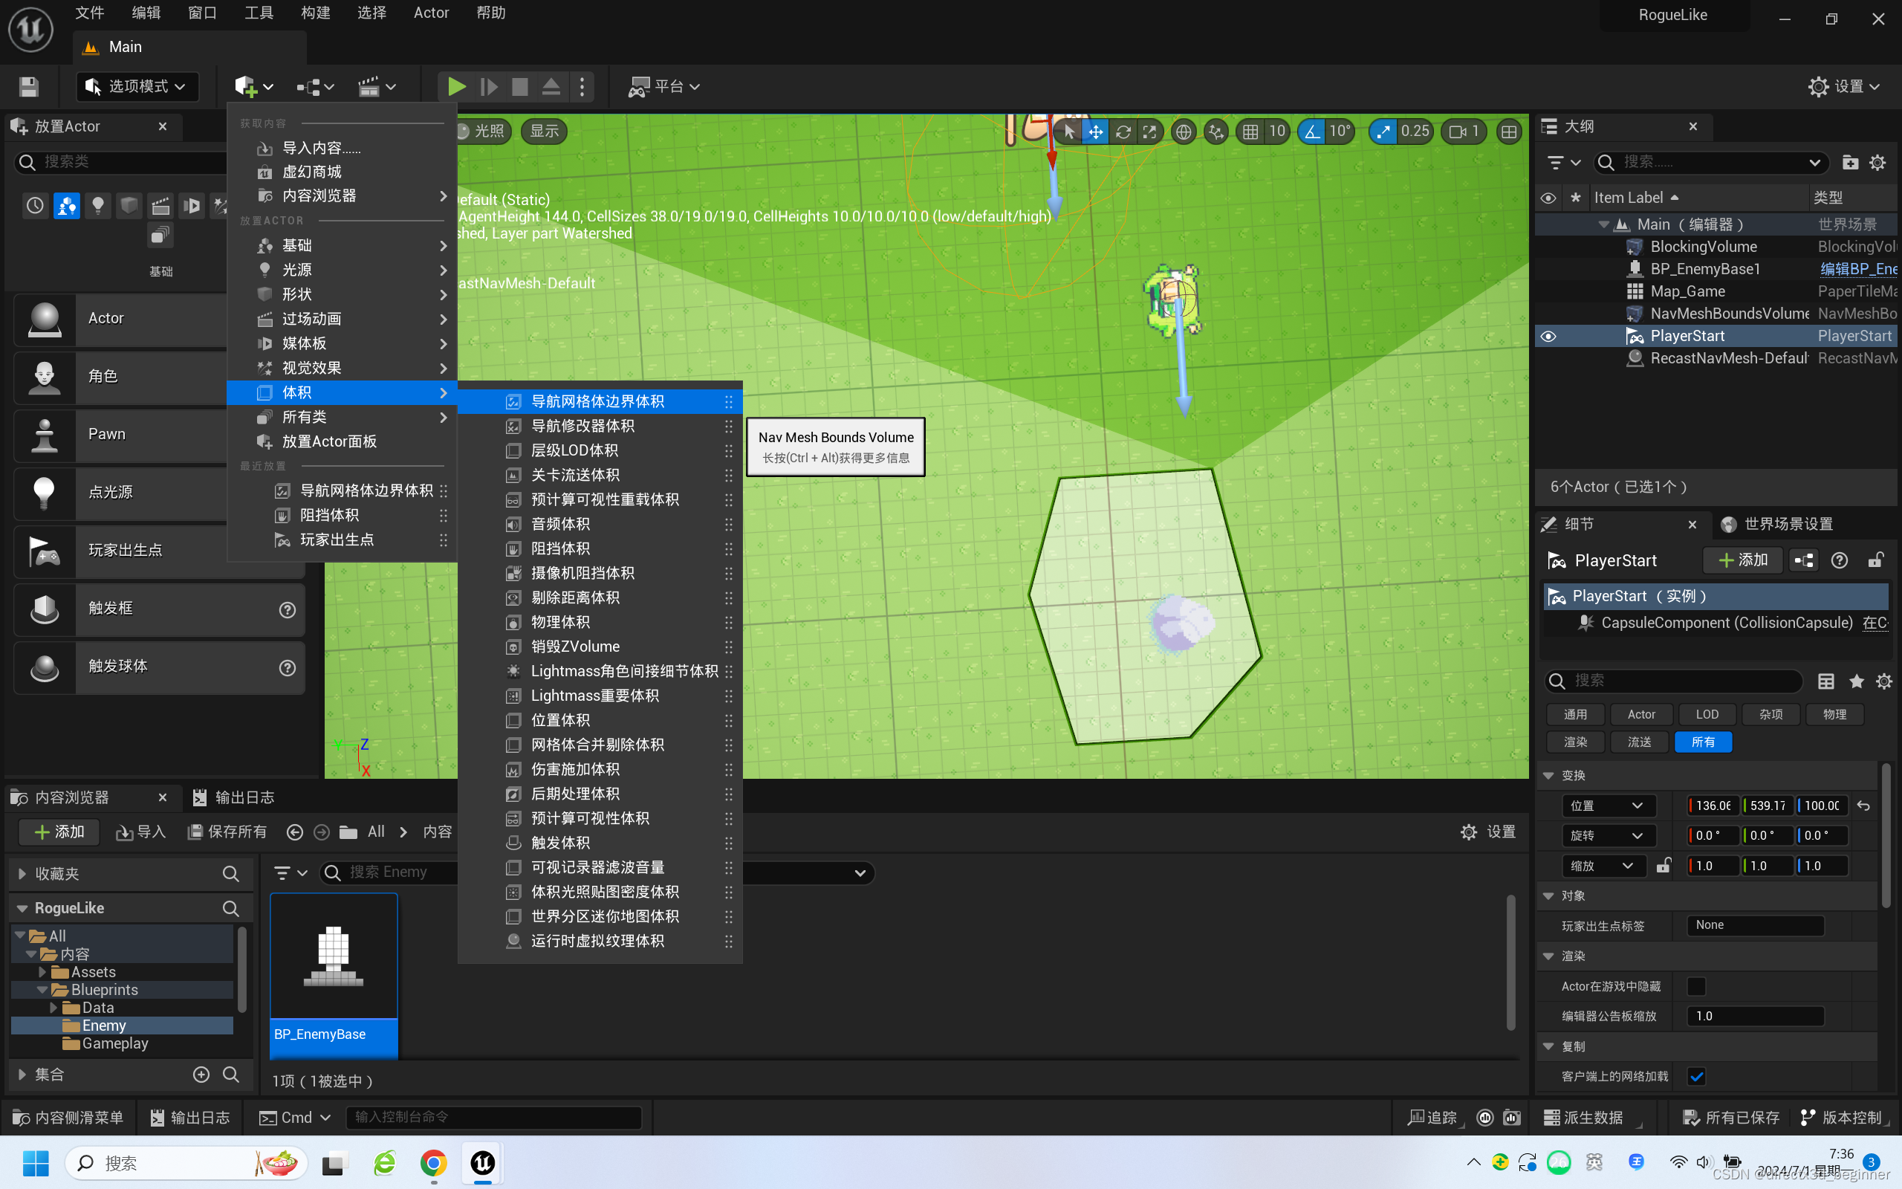Open Unreal Engine in Windows taskbar
Screen dimensions: 1902x1189
point(483,1162)
